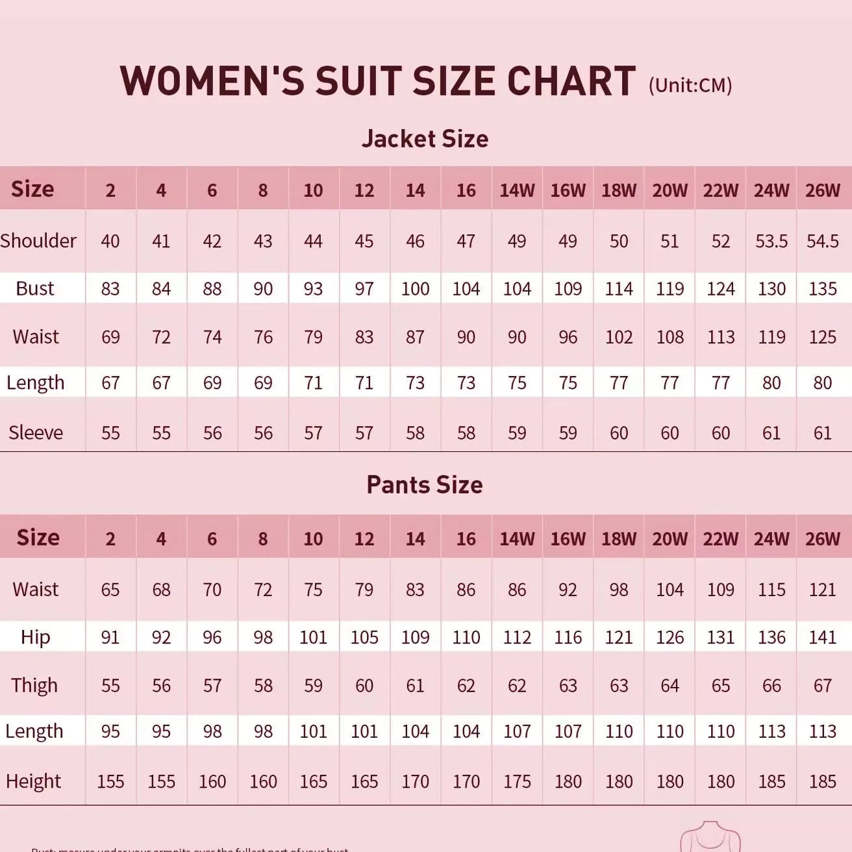Click the 'WOMEN'S SUIT SIZE CHART' title
The height and width of the screenshot is (852, 852).
click(377, 82)
